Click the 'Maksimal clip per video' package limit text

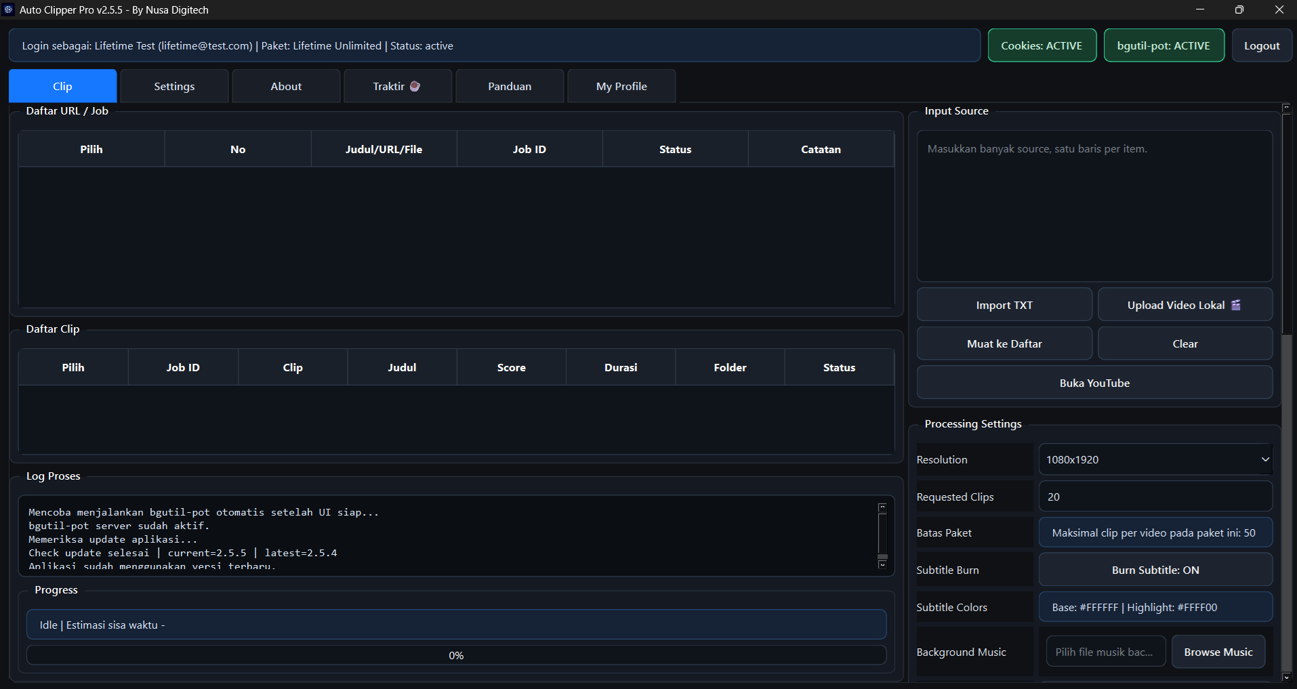(x=1153, y=533)
